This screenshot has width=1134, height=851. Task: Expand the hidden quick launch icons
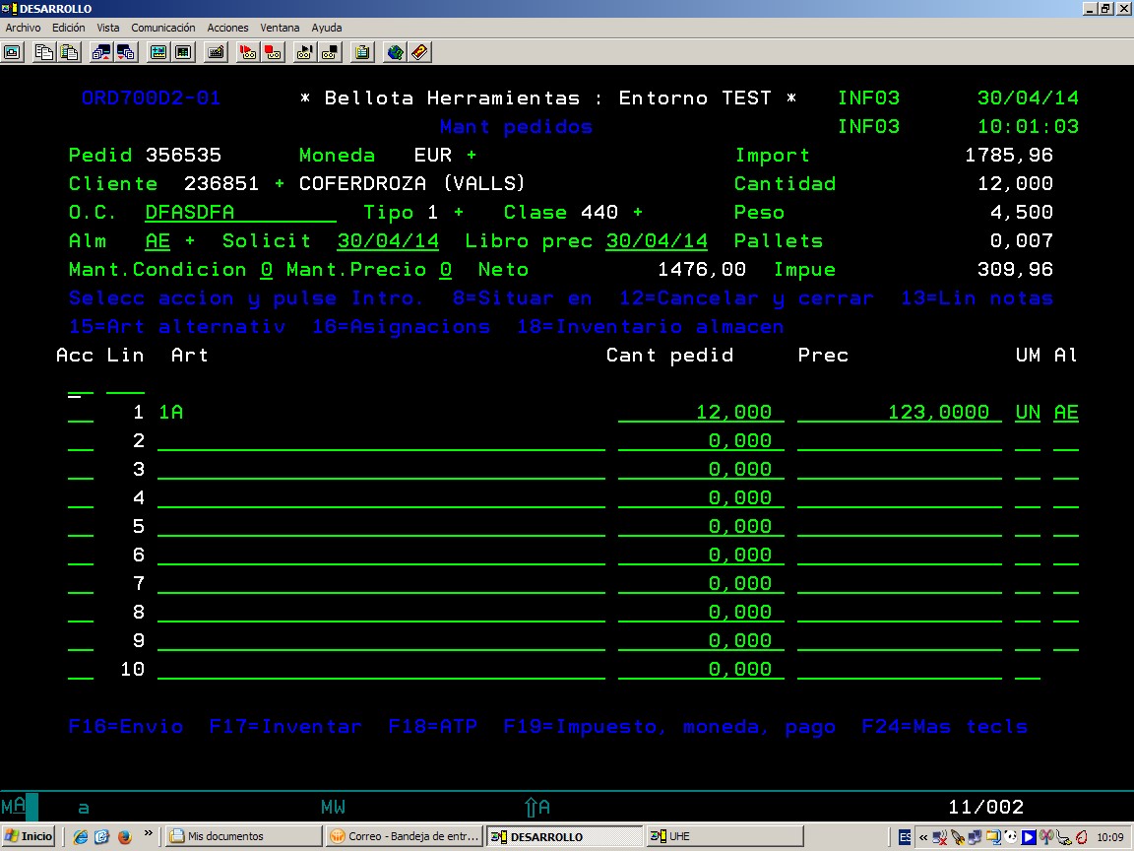pos(149,834)
